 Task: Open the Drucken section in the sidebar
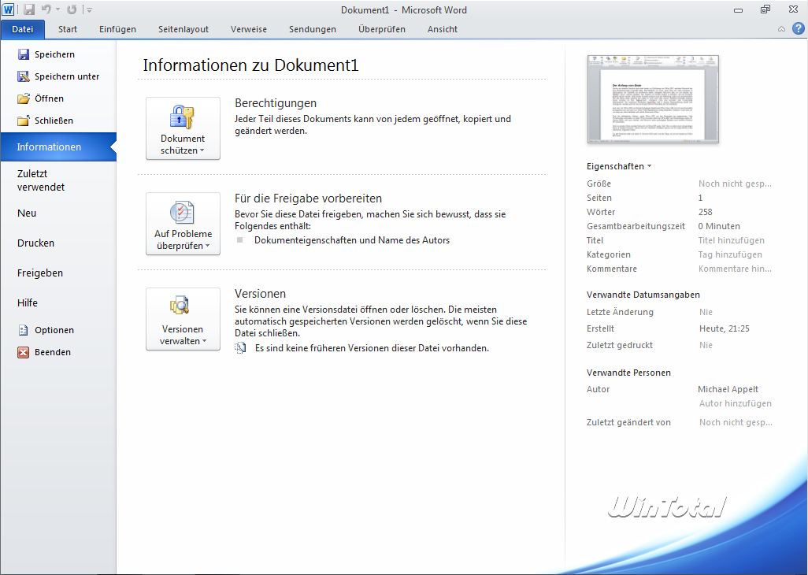coord(35,243)
